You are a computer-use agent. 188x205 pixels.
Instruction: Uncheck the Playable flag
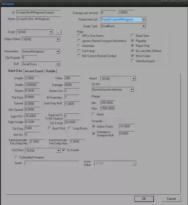click(x=133, y=41)
